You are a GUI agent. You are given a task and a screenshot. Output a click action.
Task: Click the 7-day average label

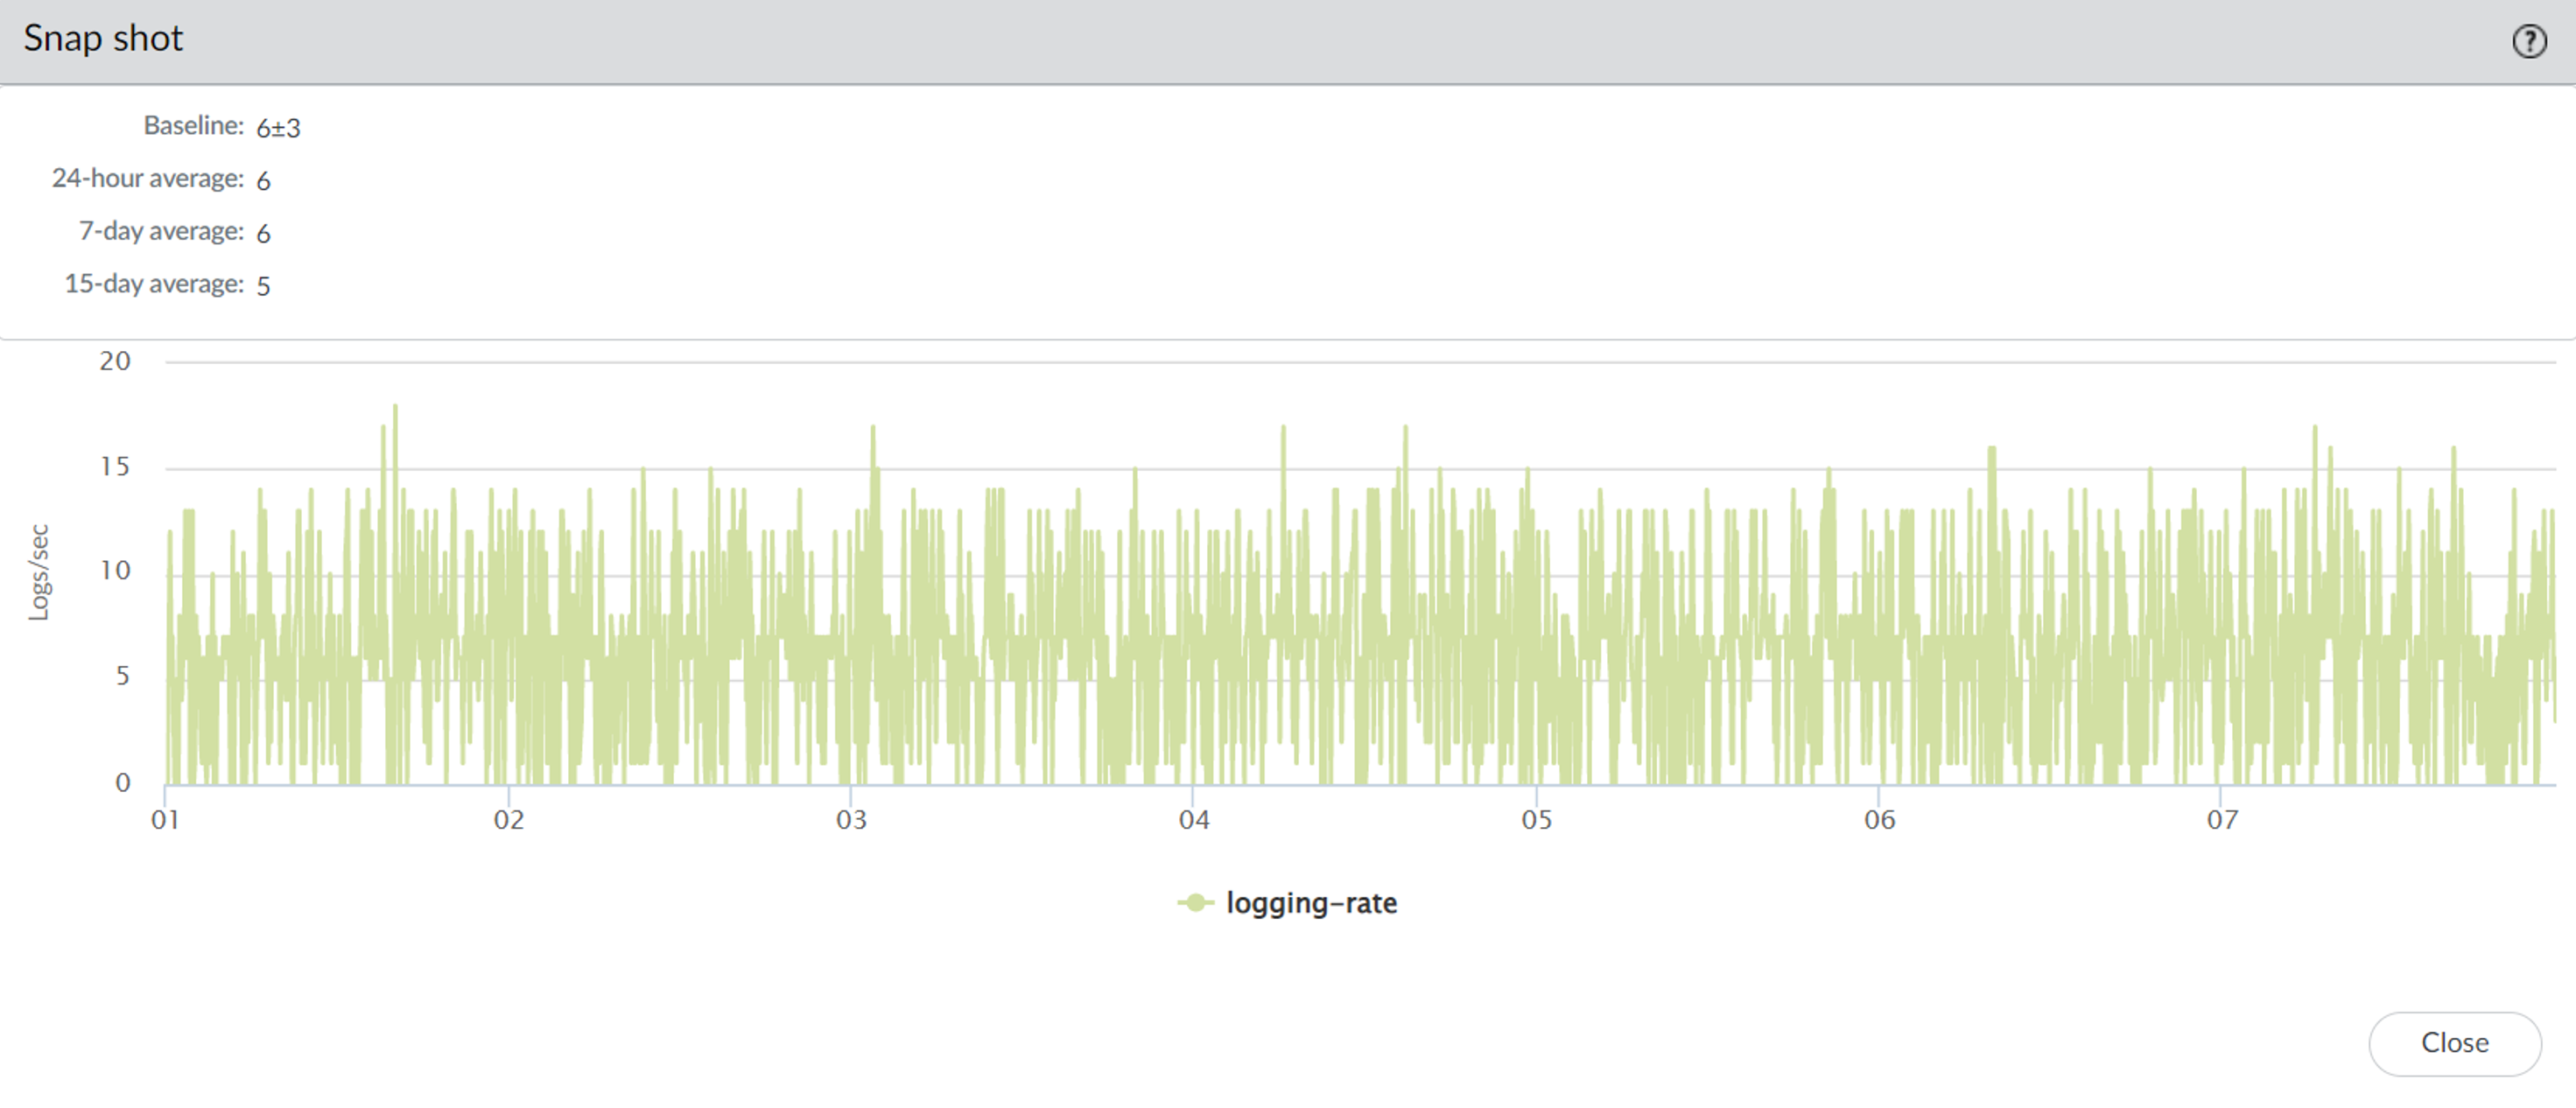tap(161, 231)
